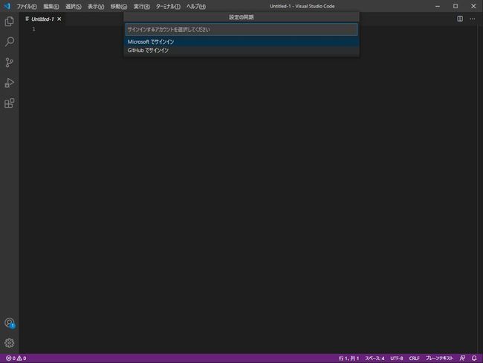Open the Manage gear icon
This screenshot has height=363, width=483.
click(9, 343)
